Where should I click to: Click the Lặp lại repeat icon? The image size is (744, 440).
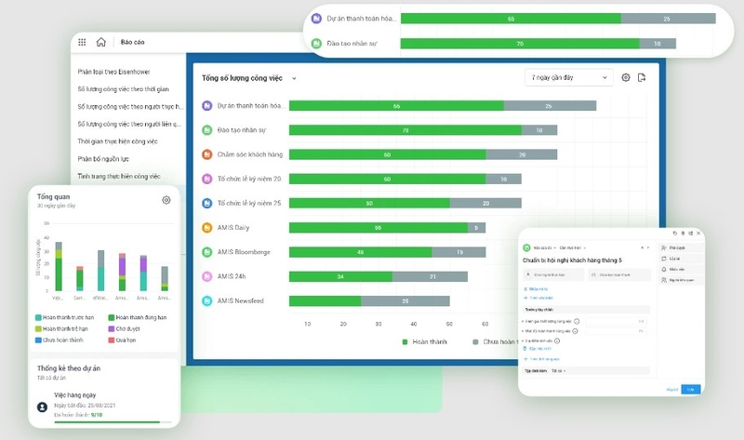click(x=664, y=259)
